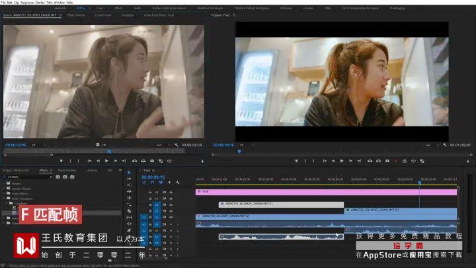
Task: Select the Pen tool in timeline toolbar
Action: coord(129,230)
